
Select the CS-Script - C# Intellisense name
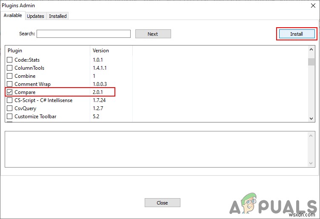43,100
